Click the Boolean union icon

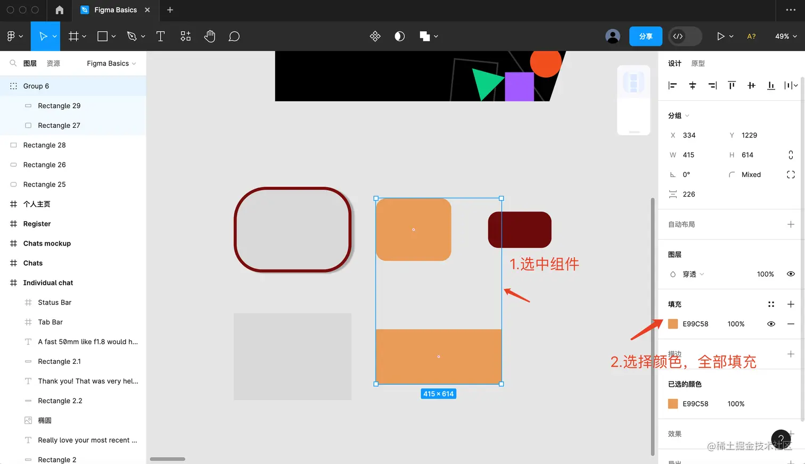click(424, 36)
